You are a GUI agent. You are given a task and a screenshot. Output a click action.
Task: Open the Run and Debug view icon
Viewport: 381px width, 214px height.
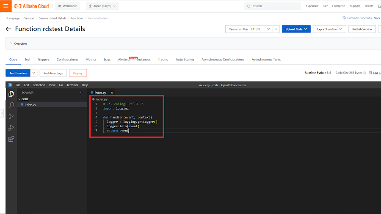(11, 128)
